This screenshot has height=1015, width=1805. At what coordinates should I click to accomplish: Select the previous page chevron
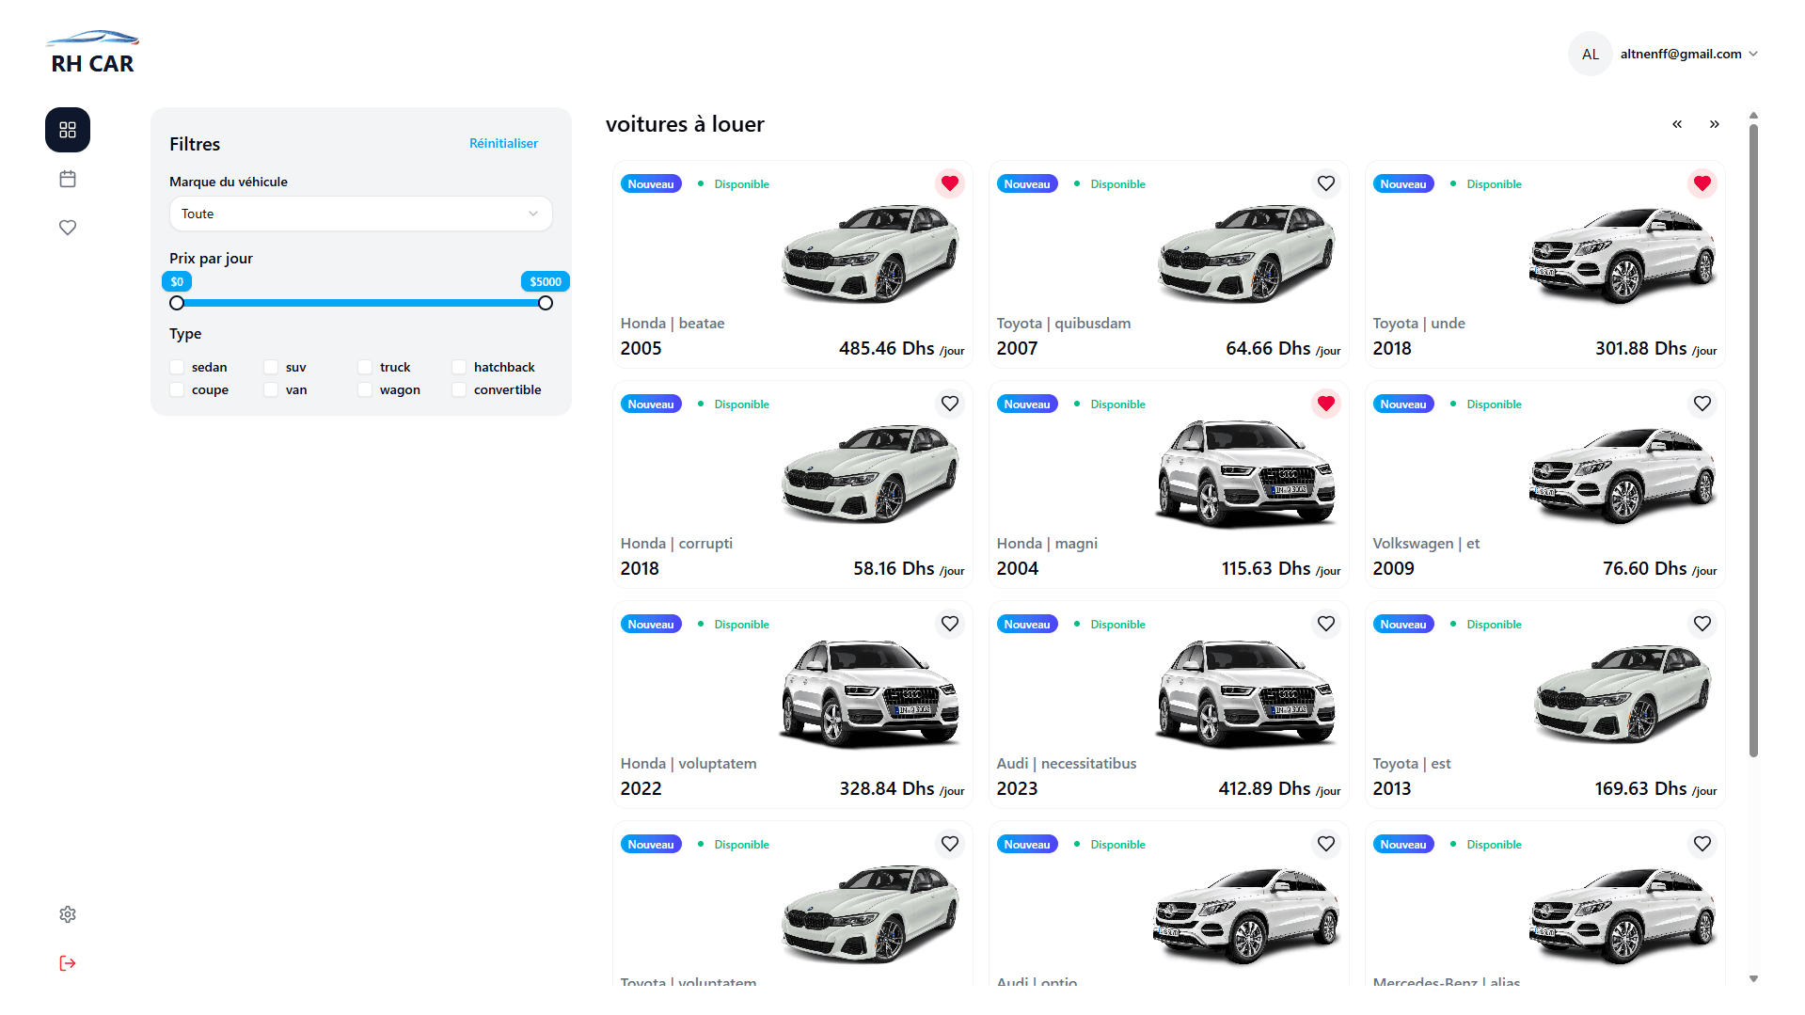[x=1676, y=123]
